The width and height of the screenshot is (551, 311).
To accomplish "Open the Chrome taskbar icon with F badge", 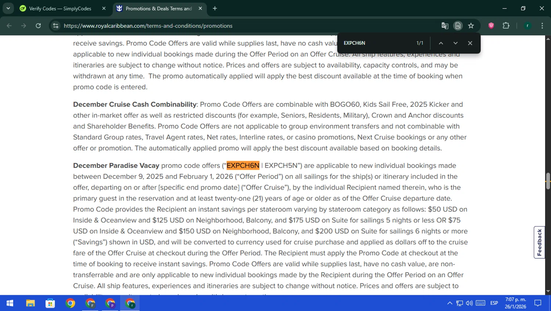I will tap(90, 303).
